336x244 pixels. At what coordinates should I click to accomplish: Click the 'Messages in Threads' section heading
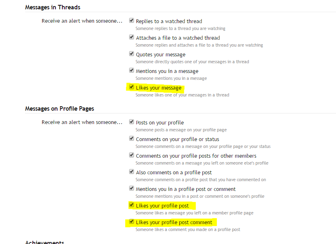click(53, 7)
